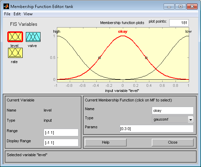Click left square handle on okay curve
201x167 pixels.
pos(99,58)
